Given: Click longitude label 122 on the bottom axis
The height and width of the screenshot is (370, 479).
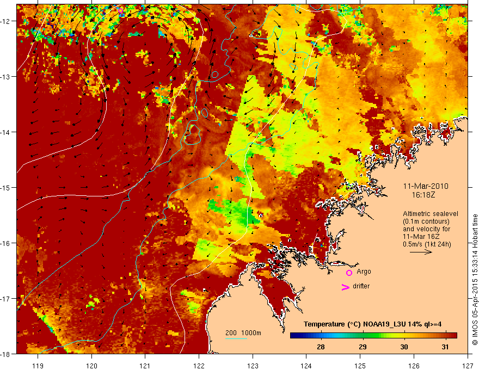Looking at the screenshot, I should click(x=199, y=366).
